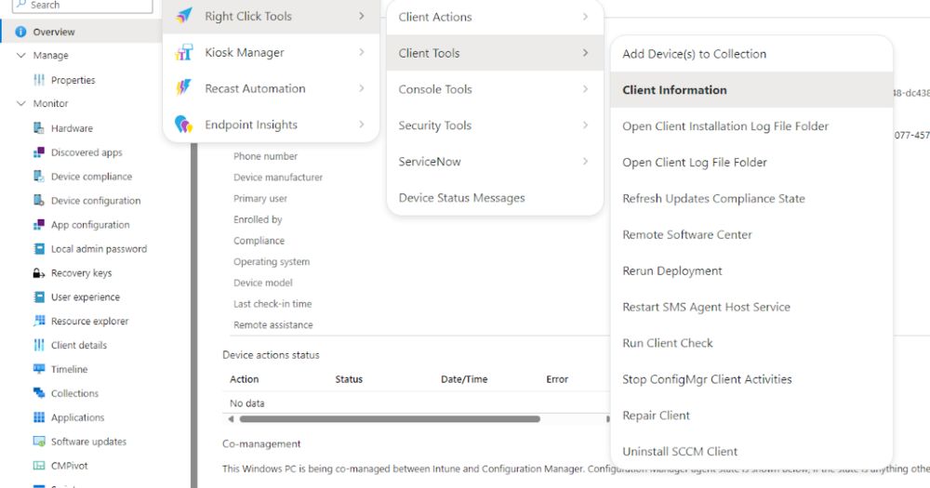This screenshot has width=930, height=488.
Task: Click the Kiosk Manager icon
Action: pyautogui.click(x=184, y=52)
